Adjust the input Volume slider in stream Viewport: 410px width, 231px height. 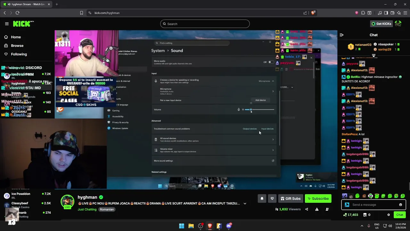point(259,110)
